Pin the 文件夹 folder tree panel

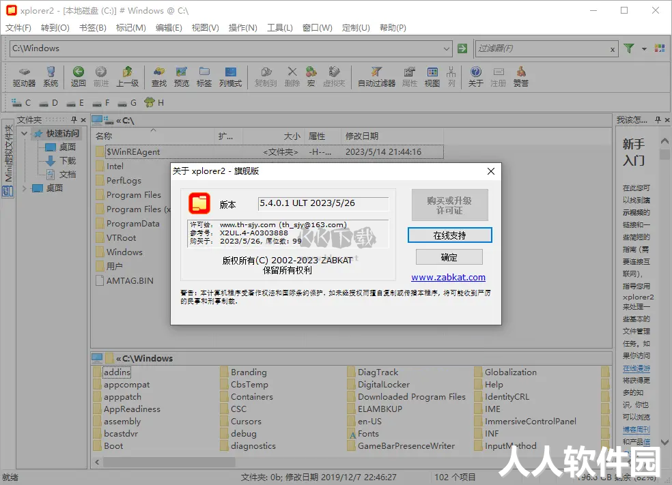click(74, 120)
